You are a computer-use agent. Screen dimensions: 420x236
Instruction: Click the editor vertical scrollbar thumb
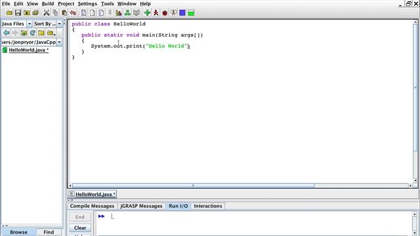click(x=415, y=88)
